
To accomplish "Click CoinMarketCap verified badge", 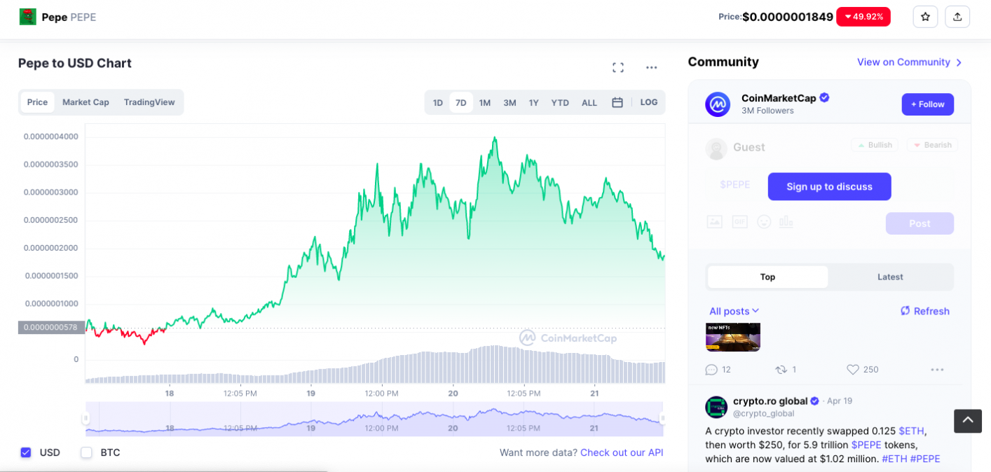I will click(x=825, y=97).
